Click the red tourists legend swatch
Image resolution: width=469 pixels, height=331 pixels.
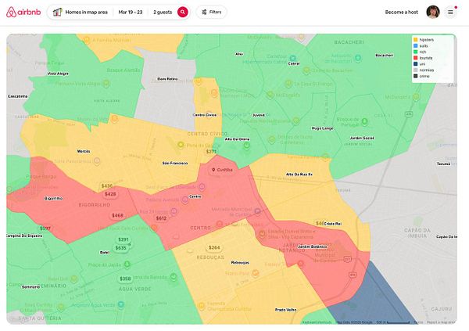(x=416, y=58)
